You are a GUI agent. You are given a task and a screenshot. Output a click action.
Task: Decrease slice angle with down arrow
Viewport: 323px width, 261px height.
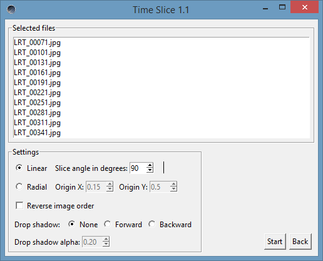[150, 170]
